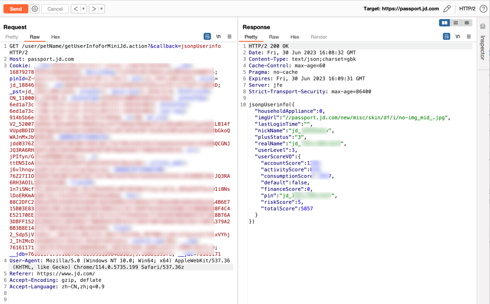Image resolution: width=490 pixels, height=304 pixels.
Task: Select the Request Raw tab
Action: point(34,37)
